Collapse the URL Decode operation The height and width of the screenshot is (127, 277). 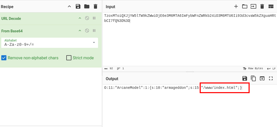(x=80, y=18)
